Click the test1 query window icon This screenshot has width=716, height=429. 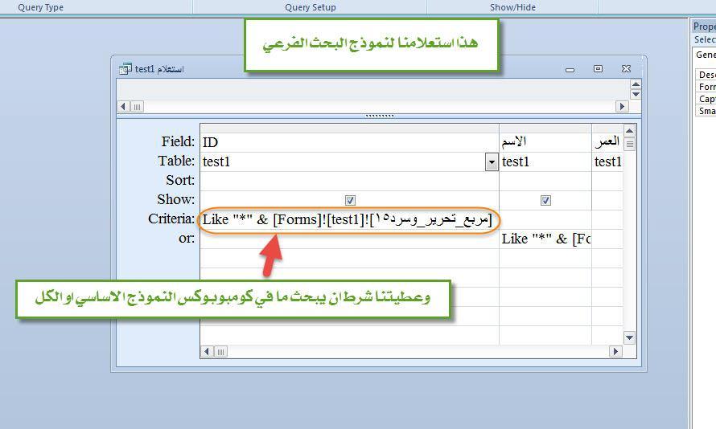(126, 69)
